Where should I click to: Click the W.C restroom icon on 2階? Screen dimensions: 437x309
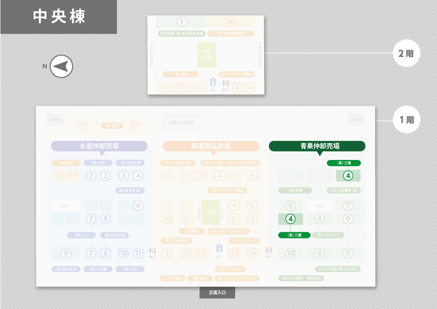click(225, 86)
